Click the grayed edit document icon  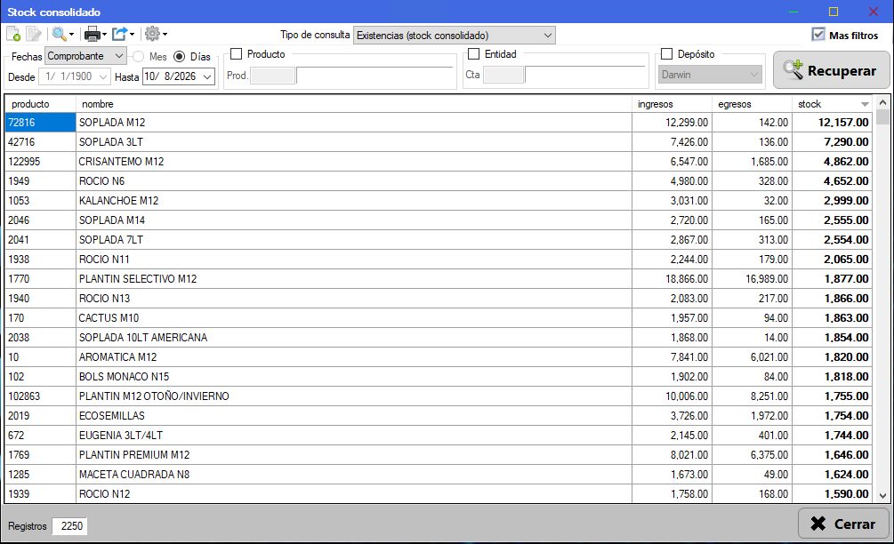34,34
